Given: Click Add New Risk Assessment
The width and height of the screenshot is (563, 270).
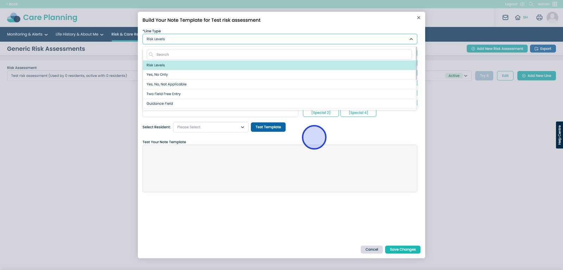Looking at the screenshot, I should pos(497,49).
